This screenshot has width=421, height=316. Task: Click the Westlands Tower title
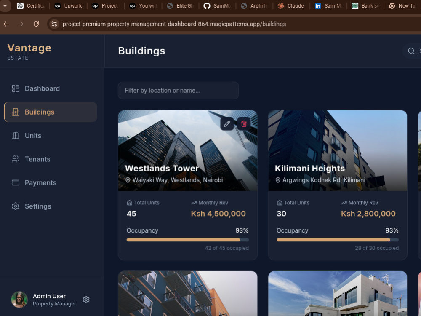pos(162,169)
